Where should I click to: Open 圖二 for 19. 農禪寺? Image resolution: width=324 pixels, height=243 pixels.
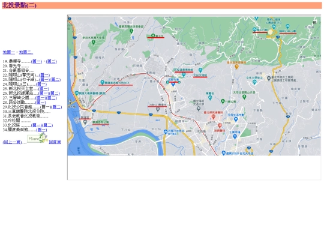point(52,61)
